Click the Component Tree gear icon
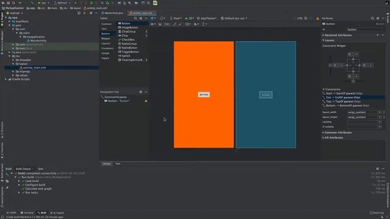390x219 pixels. pyautogui.click(x=141, y=92)
